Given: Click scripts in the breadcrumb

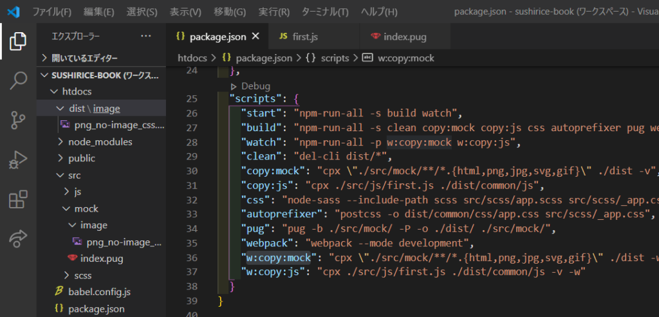Looking at the screenshot, I should click(335, 58).
